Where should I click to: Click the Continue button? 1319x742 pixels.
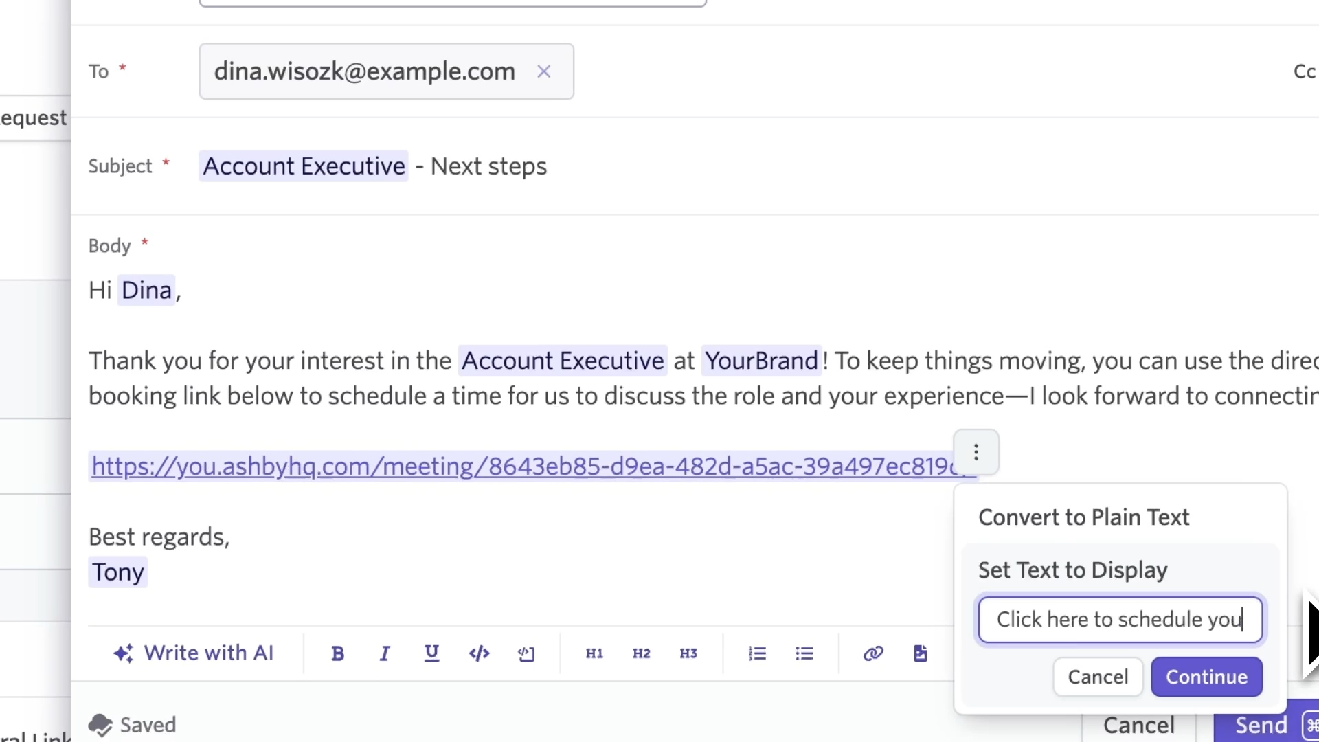click(x=1206, y=677)
